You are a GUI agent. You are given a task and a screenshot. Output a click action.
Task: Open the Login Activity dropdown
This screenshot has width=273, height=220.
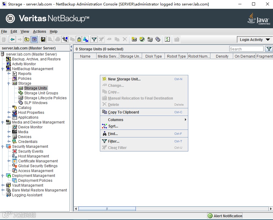tap(254, 40)
